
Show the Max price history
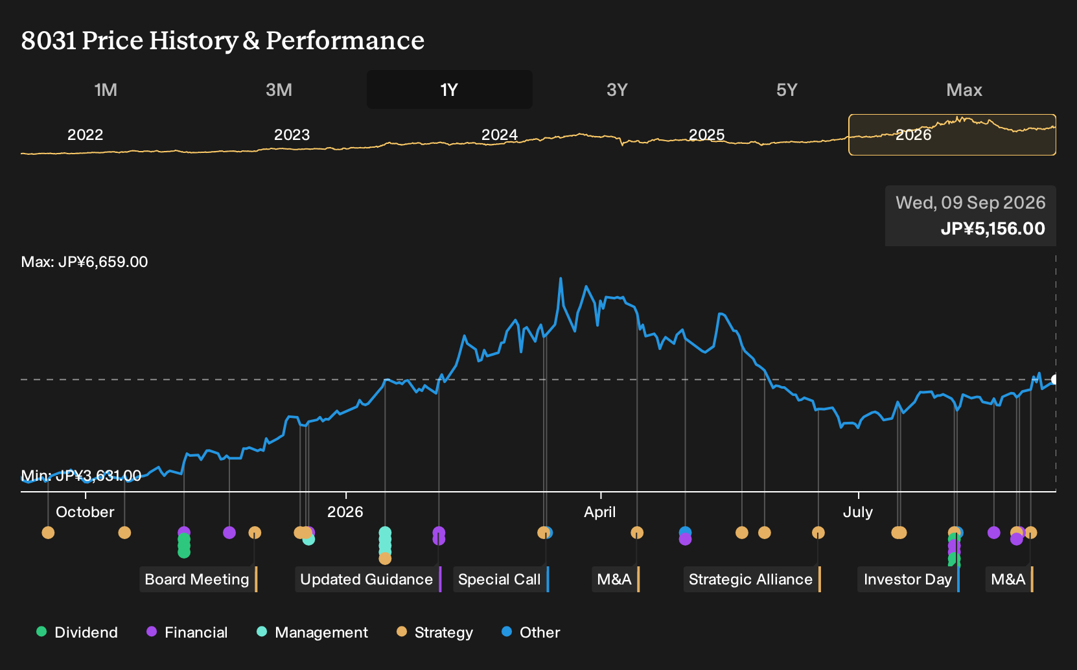[x=964, y=90]
